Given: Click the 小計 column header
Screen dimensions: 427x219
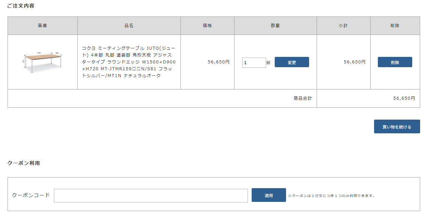Looking at the screenshot, I should [343, 26].
